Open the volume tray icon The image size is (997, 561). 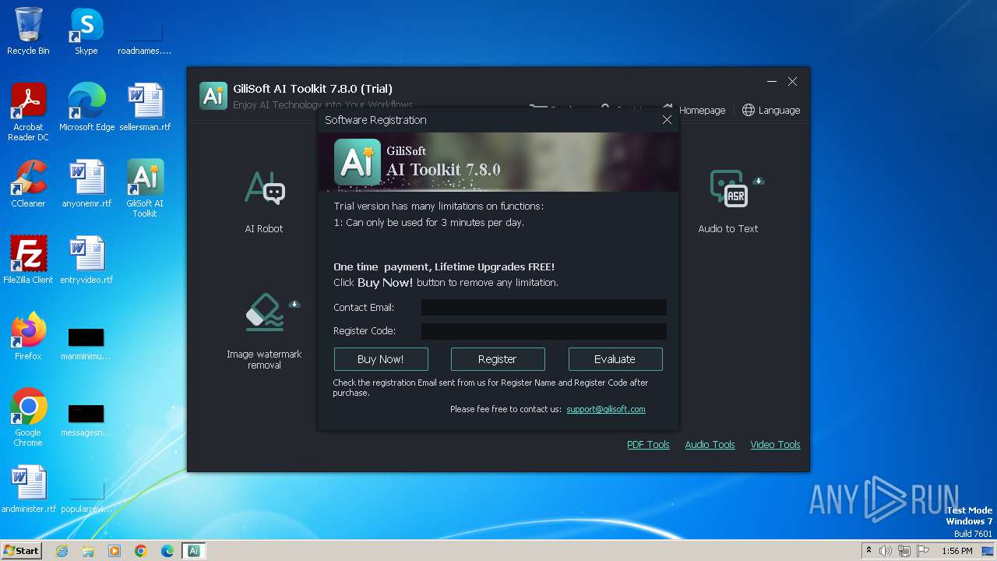pos(886,551)
